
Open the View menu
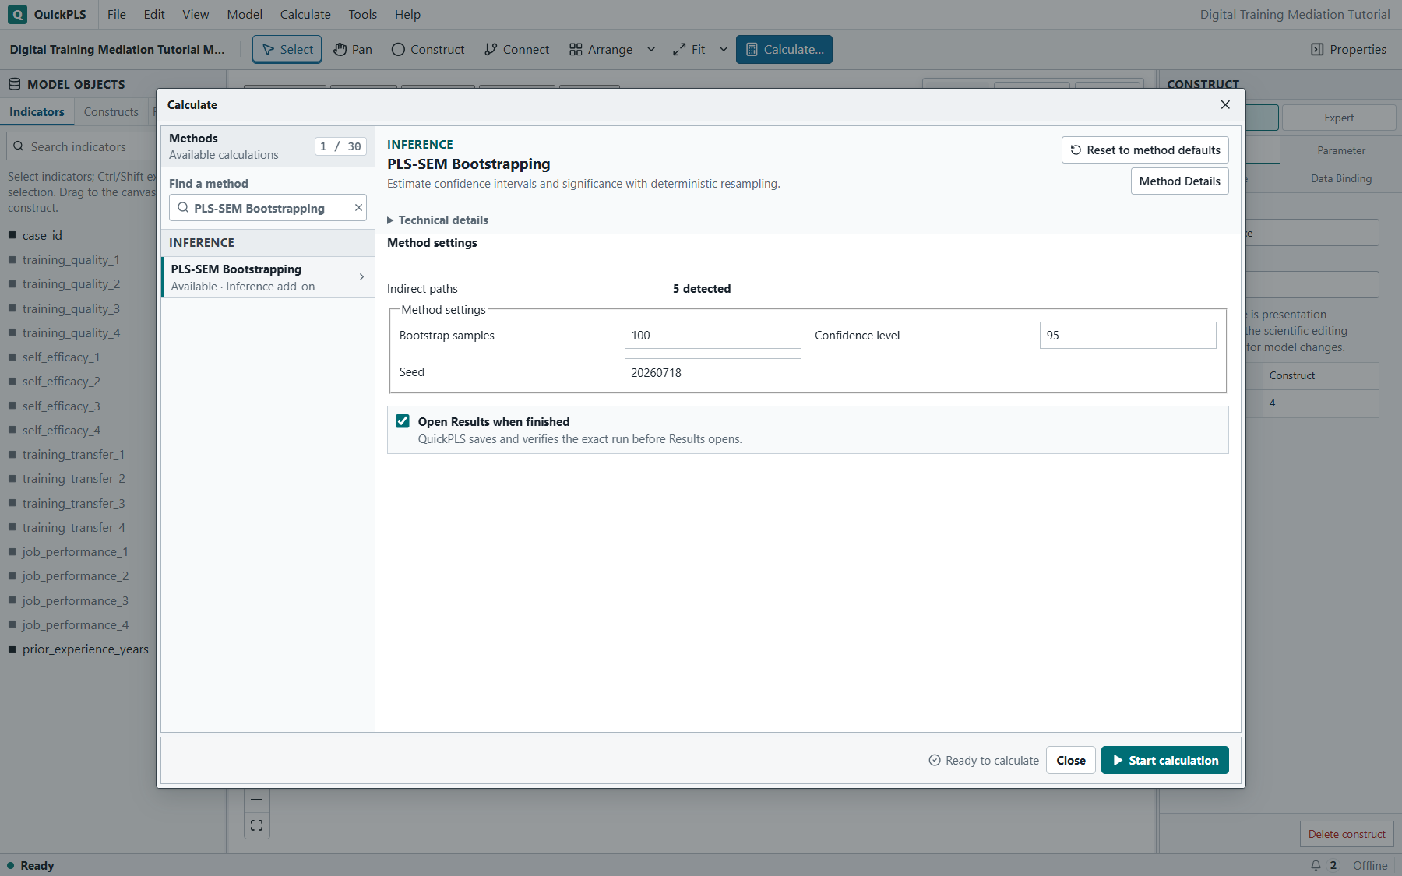click(196, 14)
